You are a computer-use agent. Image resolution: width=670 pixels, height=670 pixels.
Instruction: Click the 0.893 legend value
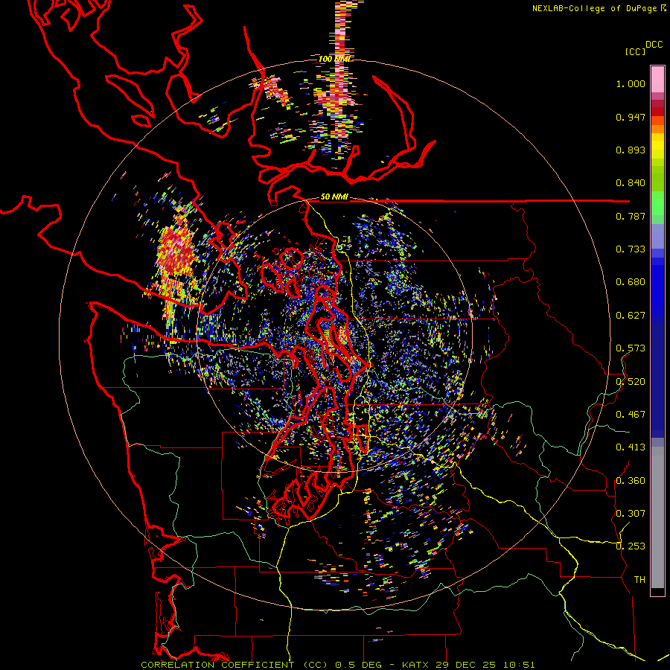631,150
